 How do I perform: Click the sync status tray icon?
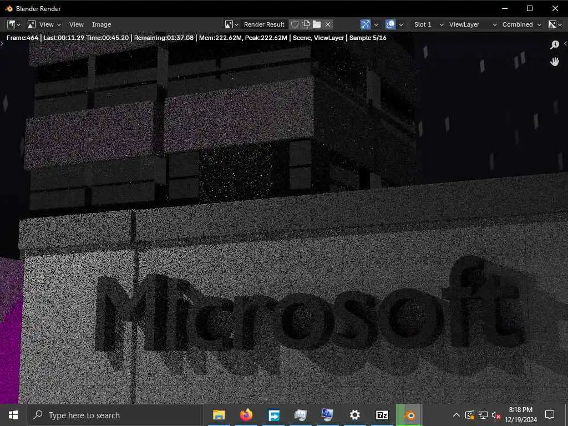(470, 415)
